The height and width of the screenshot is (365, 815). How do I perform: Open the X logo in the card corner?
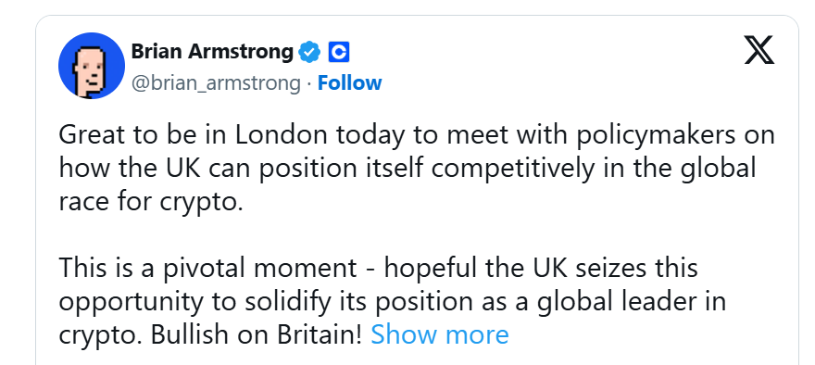point(759,50)
